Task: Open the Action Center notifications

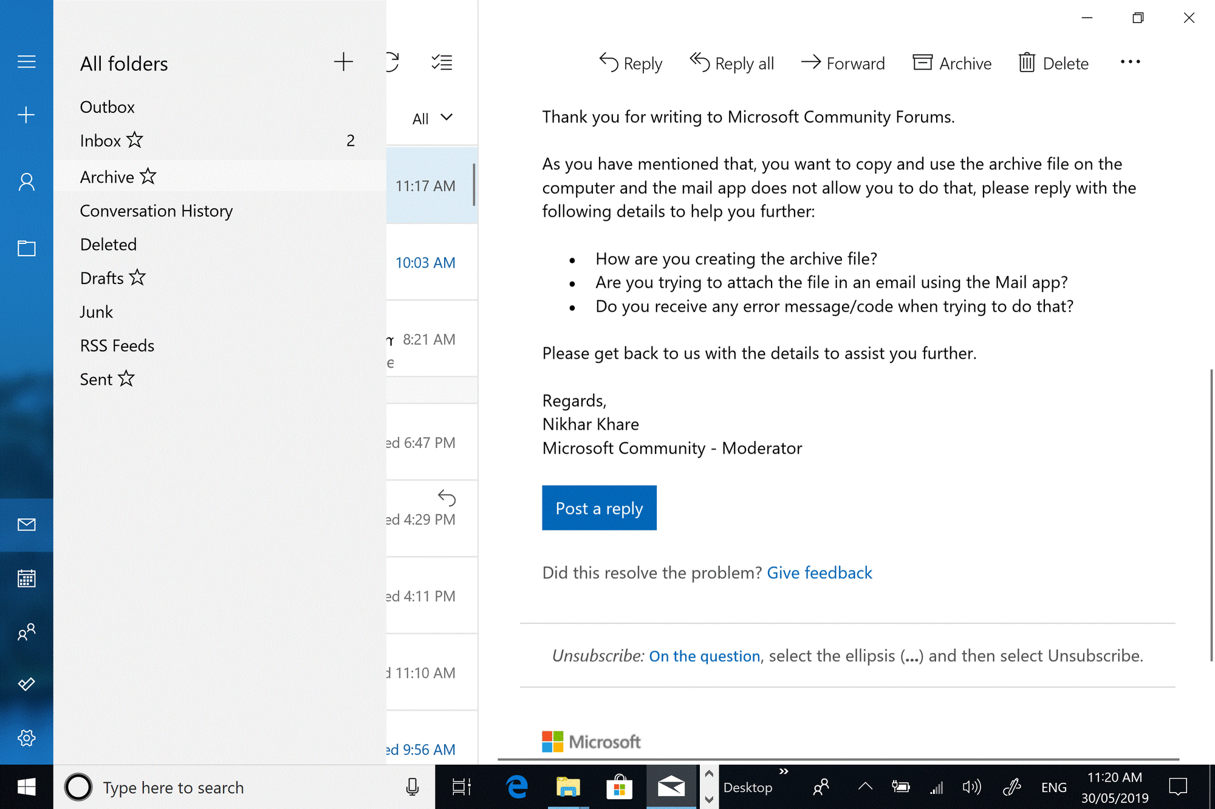Action: click(1178, 787)
